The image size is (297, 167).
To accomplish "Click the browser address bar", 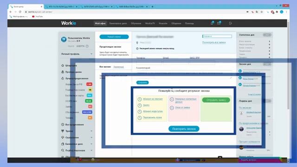I will tap(133, 12).
